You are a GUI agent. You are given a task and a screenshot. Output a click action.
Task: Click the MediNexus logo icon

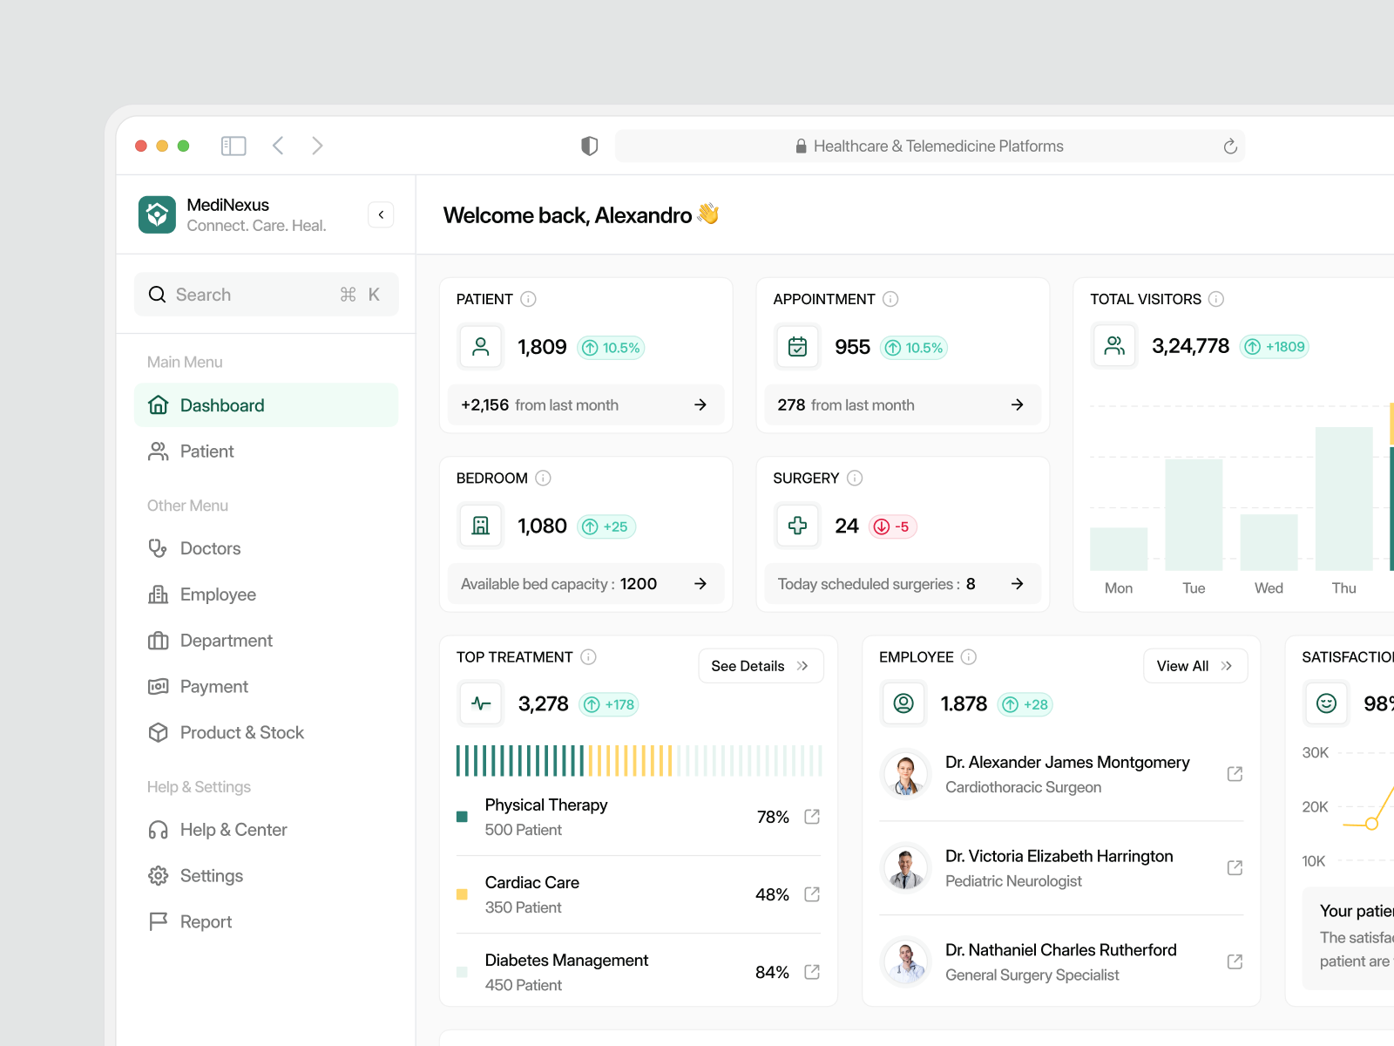tap(157, 214)
